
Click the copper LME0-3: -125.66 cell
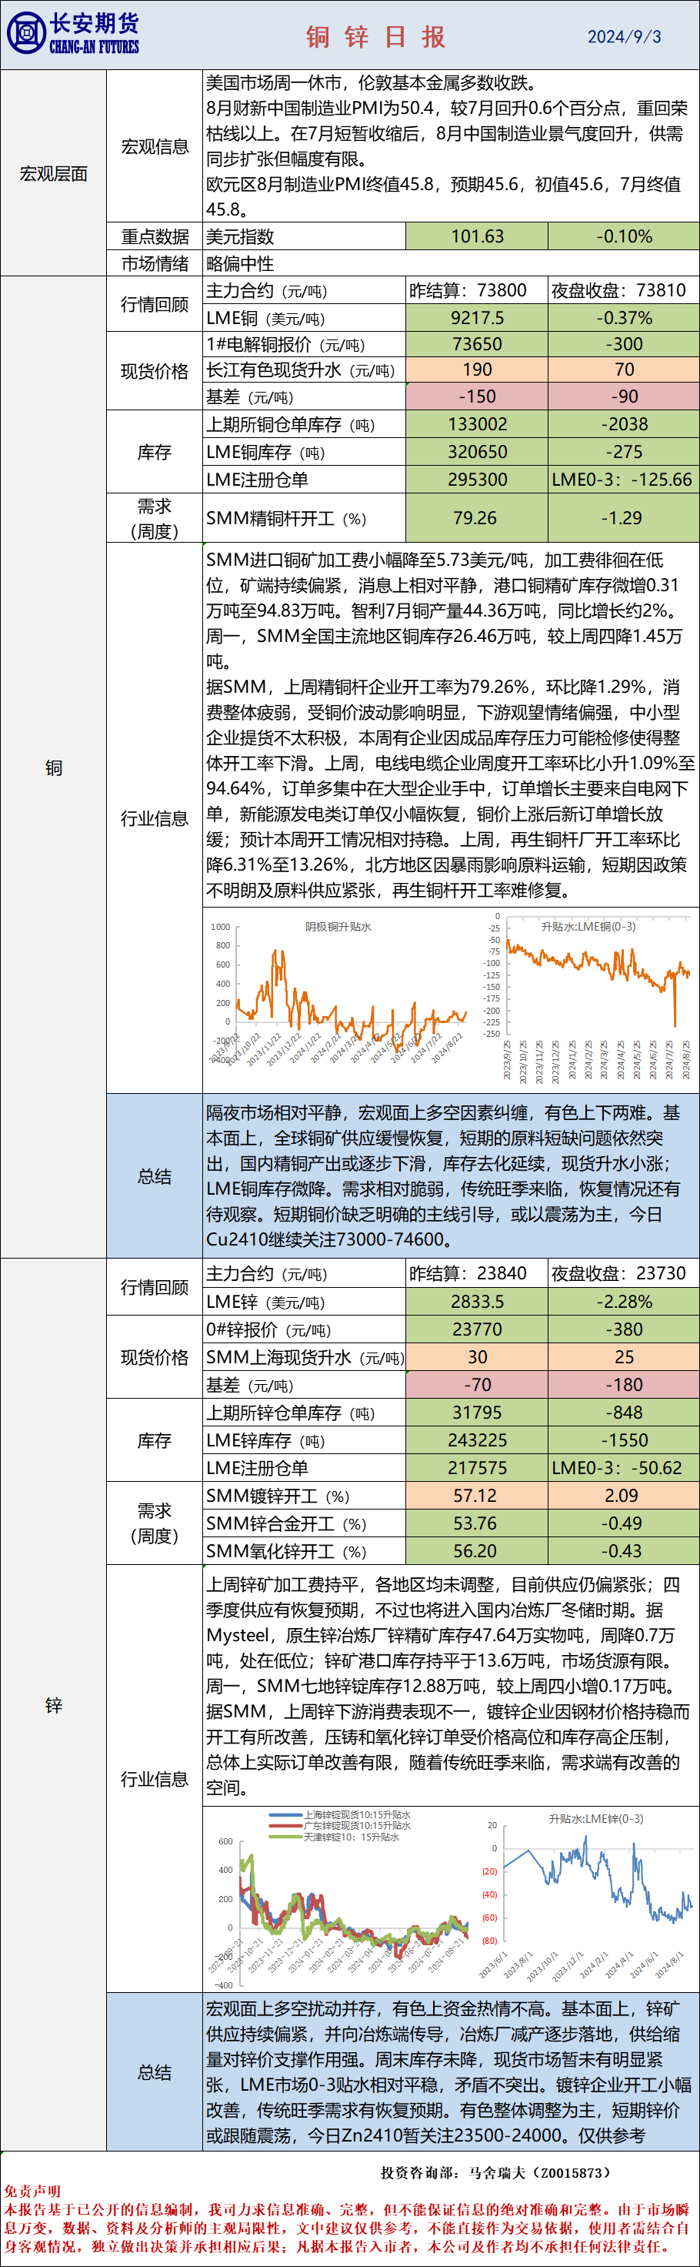click(624, 480)
